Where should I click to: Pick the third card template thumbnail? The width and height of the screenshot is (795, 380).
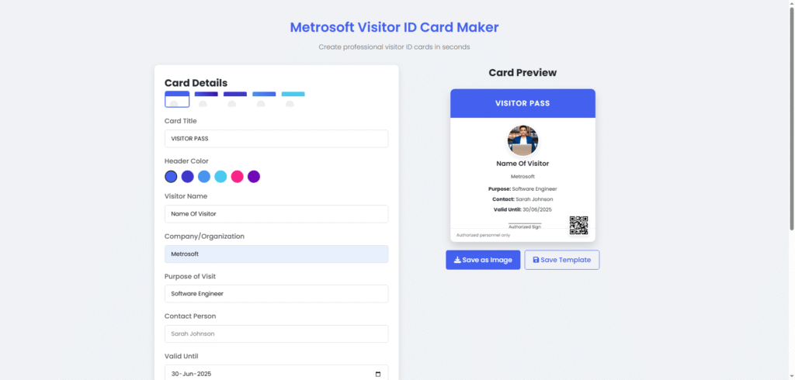point(234,99)
